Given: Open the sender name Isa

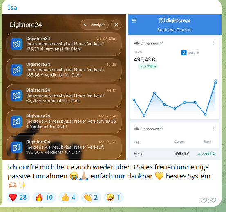Looking at the screenshot, I should point(12,7).
